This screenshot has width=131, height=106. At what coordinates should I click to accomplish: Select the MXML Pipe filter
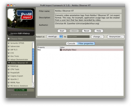(x=20, y=82)
